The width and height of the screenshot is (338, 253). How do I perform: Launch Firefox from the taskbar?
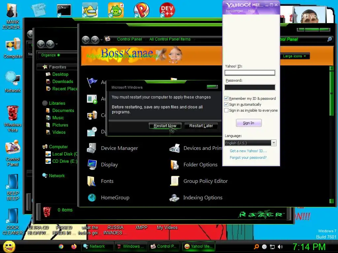point(74,246)
